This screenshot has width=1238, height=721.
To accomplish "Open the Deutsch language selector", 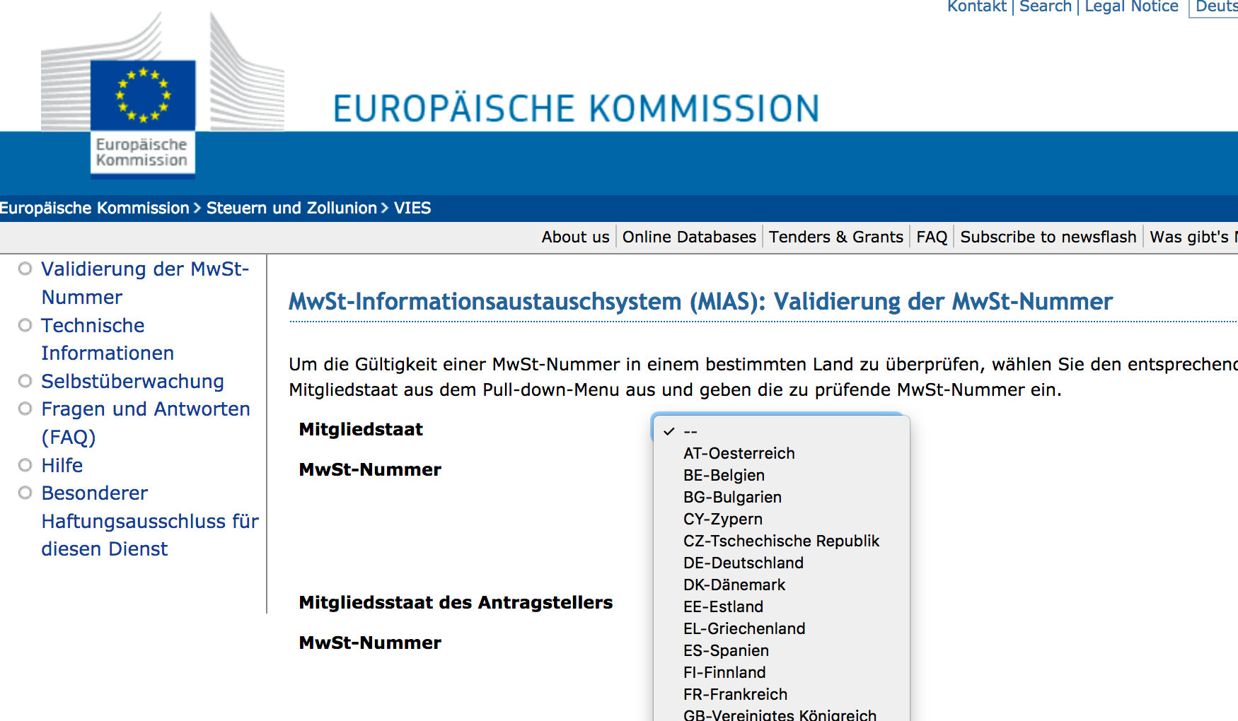I will (x=1215, y=7).
